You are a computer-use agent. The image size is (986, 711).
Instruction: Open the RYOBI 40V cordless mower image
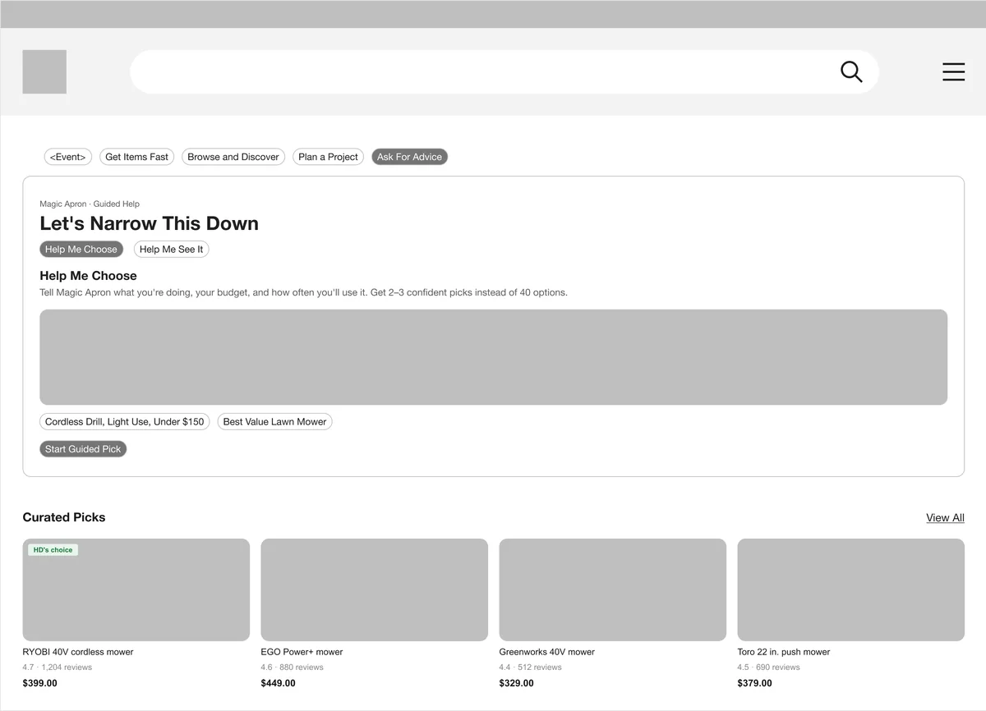136,589
